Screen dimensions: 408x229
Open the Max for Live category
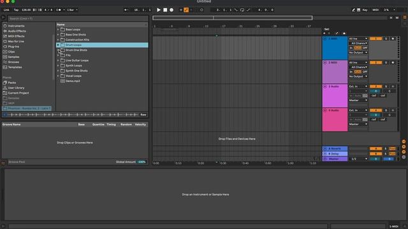16,41
